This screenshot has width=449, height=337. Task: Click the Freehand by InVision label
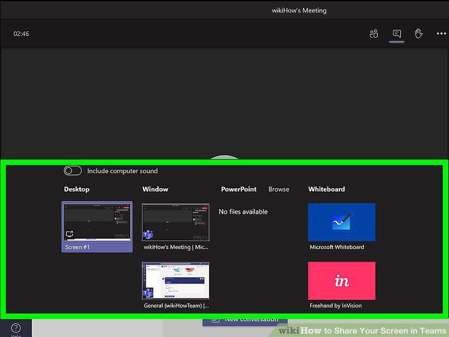[336, 306]
